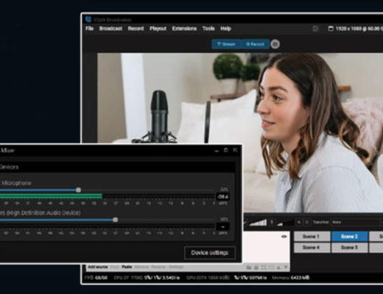Click the left arrow button beside Transition
383x294 pixels.
coord(299,222)
